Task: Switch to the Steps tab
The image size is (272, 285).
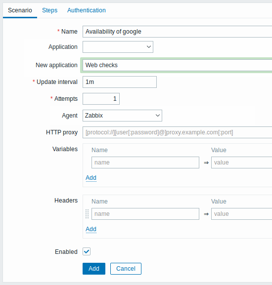Action: (x=49, y=10)
